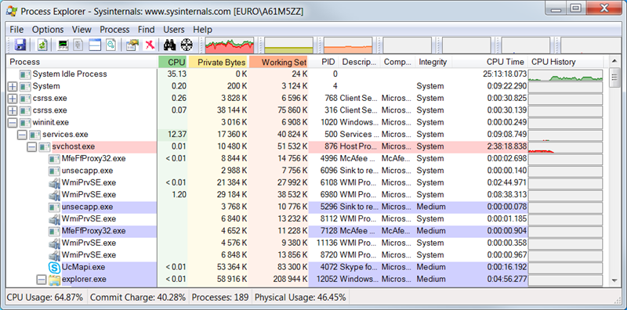
Task: Sort by the Private Bytes column header
Action: click(x=219, y=62)
